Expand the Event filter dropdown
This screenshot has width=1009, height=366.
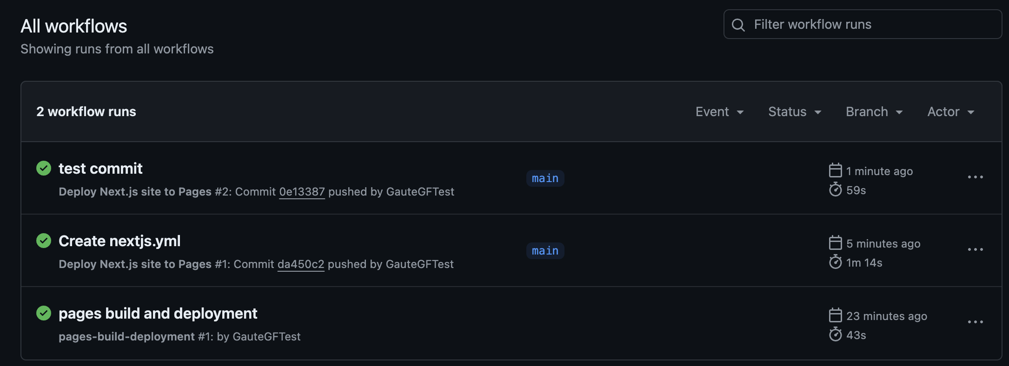719,112
